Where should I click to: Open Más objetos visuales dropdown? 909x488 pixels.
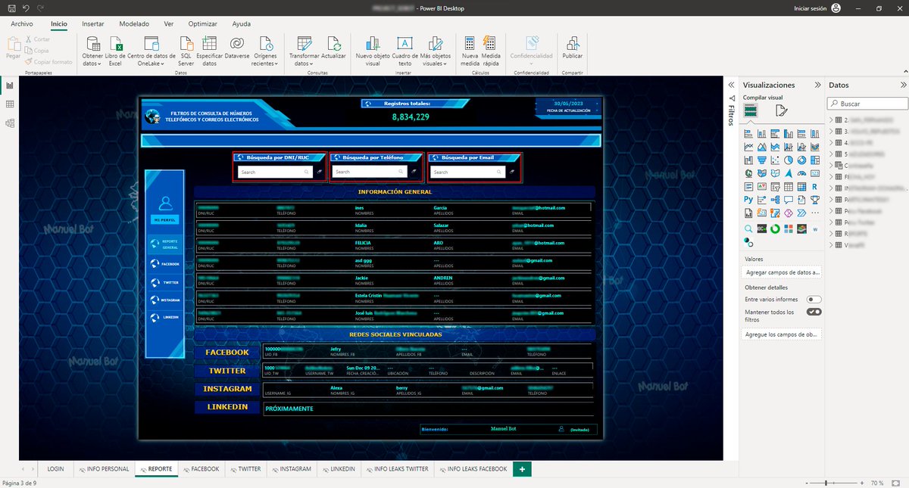pyautogui.click(x=436, y=51)
